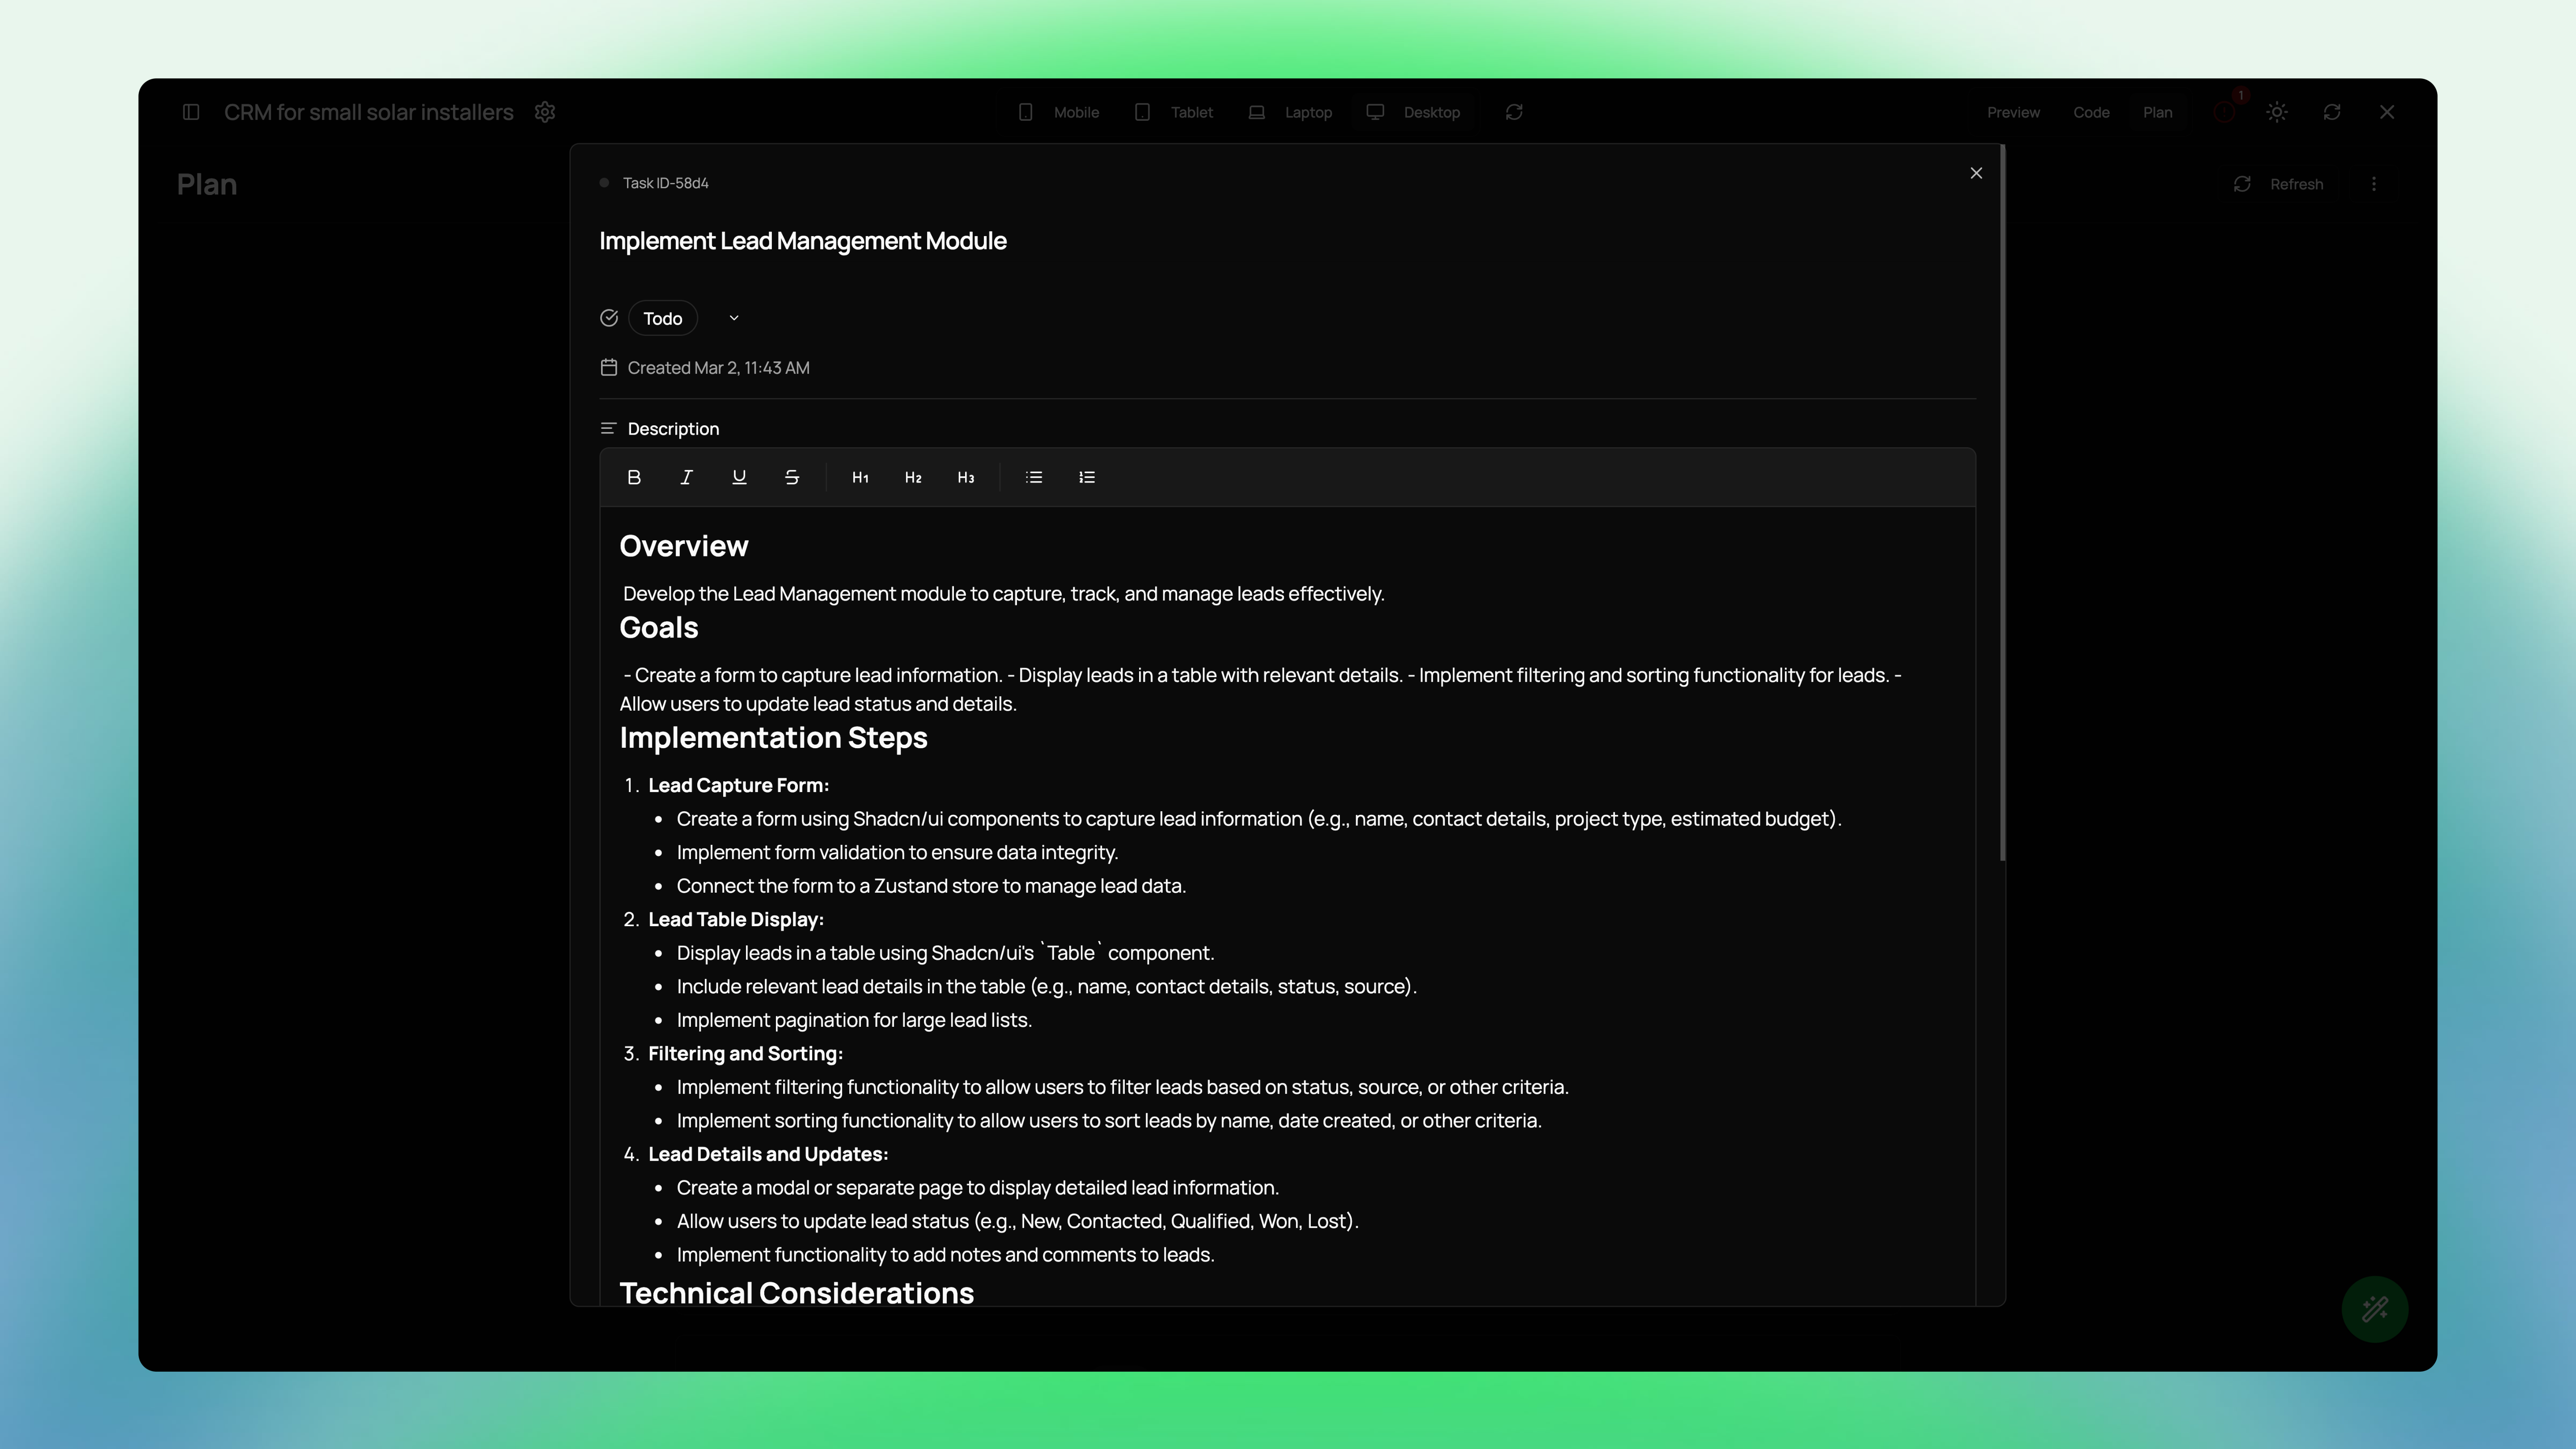Switch to the Code tab
This screenshot has height=1449, width=2576.
pos(2091,112)
